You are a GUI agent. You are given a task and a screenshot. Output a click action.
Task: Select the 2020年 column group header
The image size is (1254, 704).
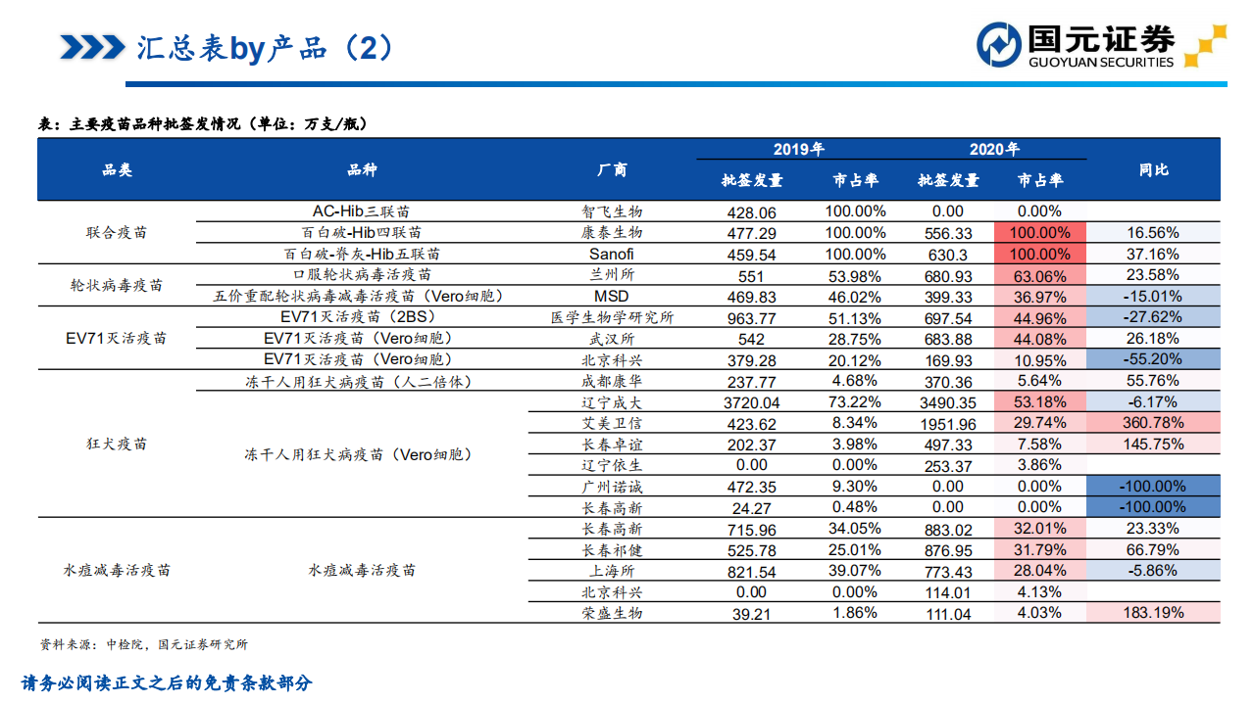994,149
